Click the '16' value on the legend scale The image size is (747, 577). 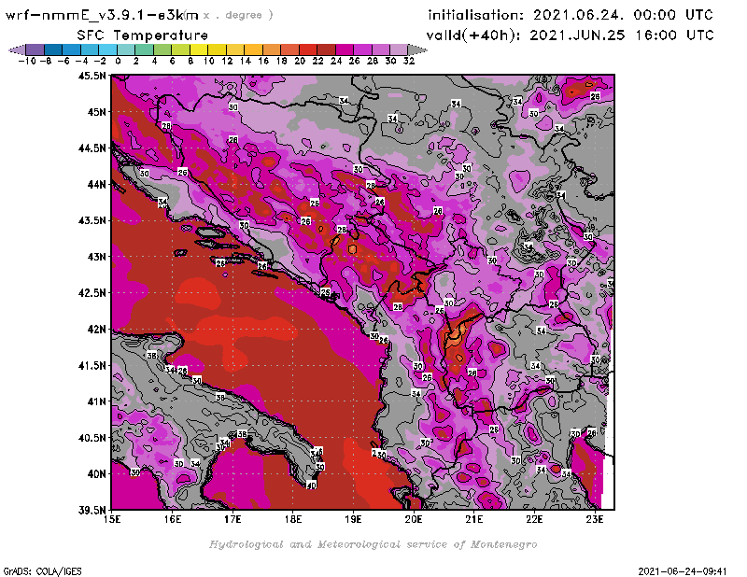[263, 61]
